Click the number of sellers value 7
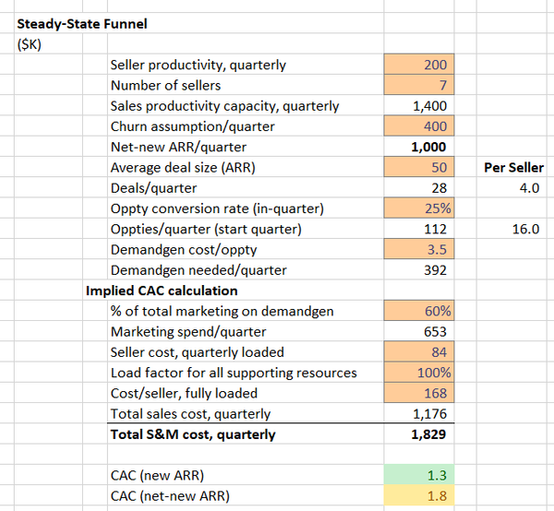554x511 pixels. 419,85
